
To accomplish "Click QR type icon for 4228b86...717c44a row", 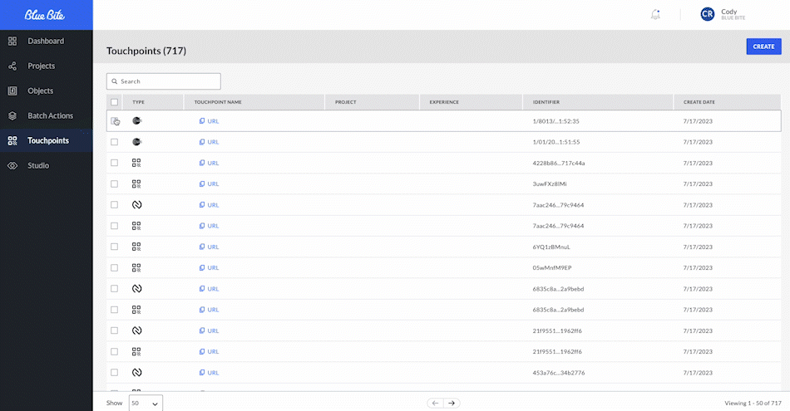I will coord(136,163).
